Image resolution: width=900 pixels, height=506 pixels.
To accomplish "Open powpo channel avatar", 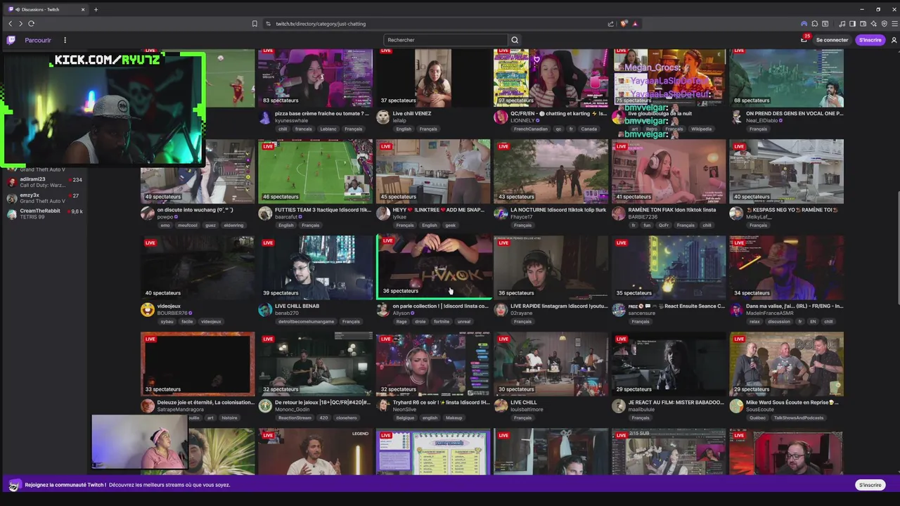I will tap(147, 213).
